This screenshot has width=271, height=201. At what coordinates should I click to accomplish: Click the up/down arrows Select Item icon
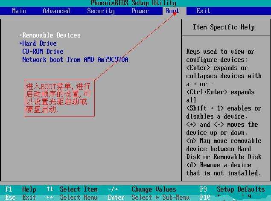(x=50, y=189)
